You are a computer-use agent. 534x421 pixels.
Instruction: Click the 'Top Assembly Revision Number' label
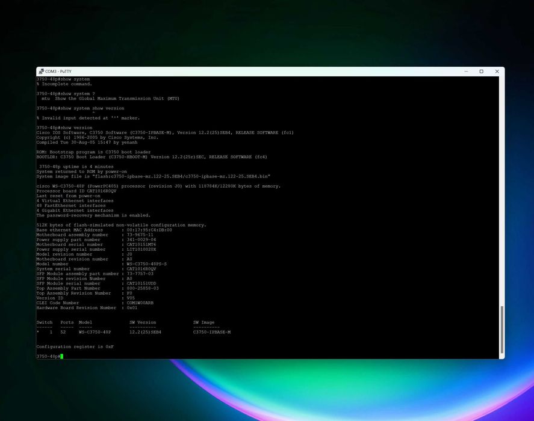73,293
